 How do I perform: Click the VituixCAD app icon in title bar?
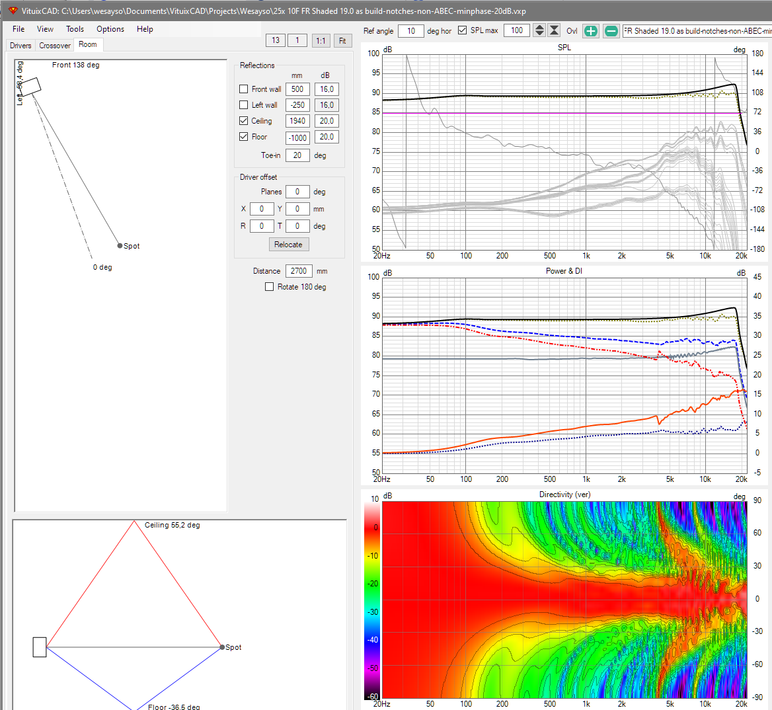(13, 11)
